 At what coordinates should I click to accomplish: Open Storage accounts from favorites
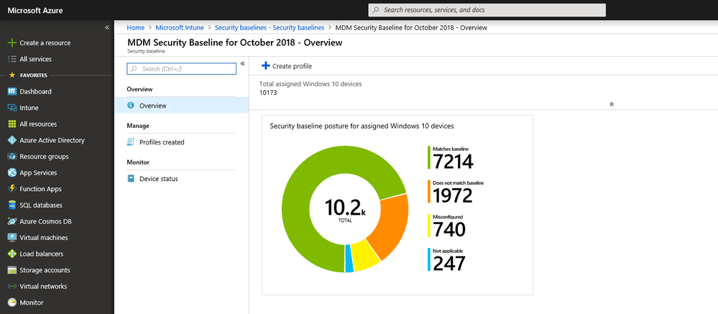coord(45,270)
